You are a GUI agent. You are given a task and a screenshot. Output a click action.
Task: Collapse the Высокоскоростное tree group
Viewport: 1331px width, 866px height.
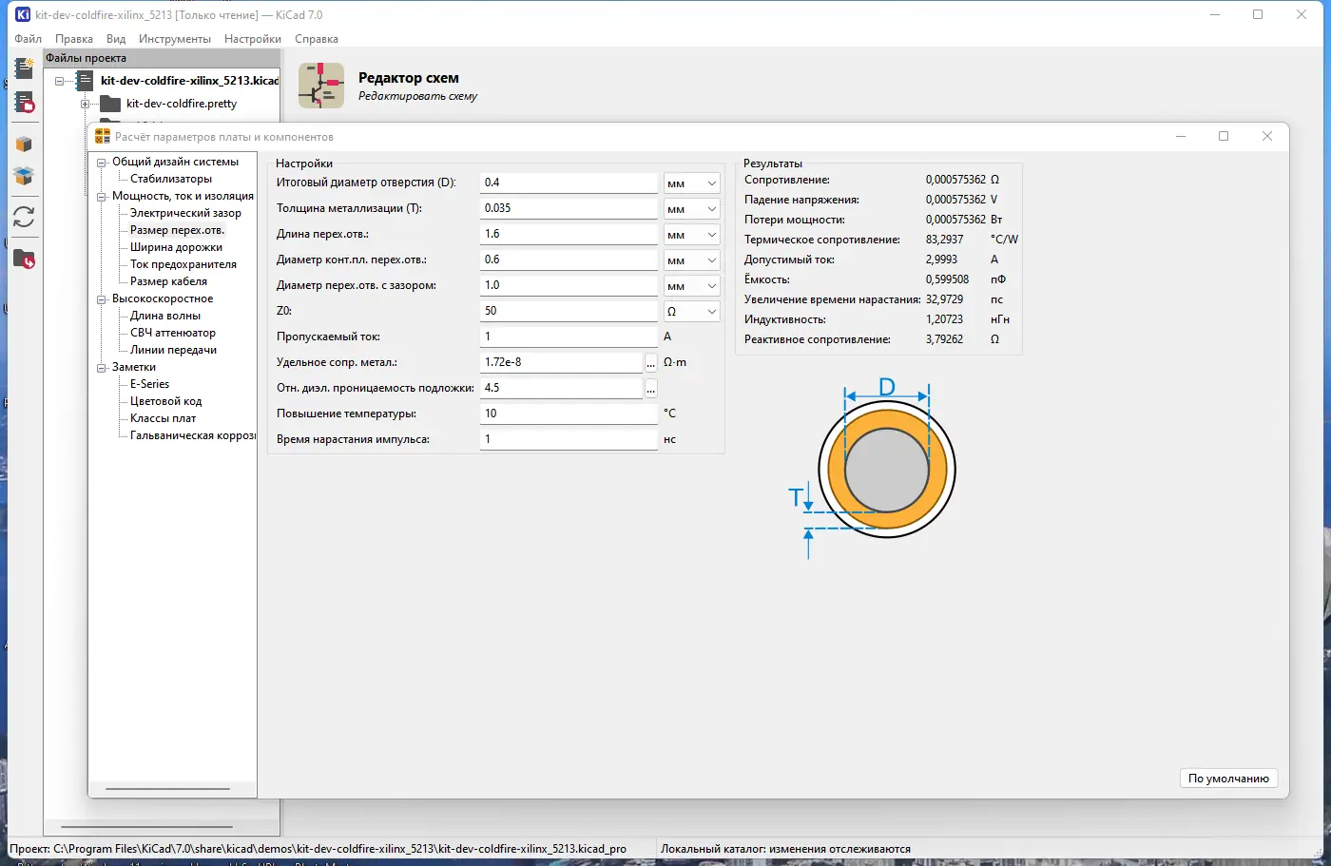click(x=102, y=299)
